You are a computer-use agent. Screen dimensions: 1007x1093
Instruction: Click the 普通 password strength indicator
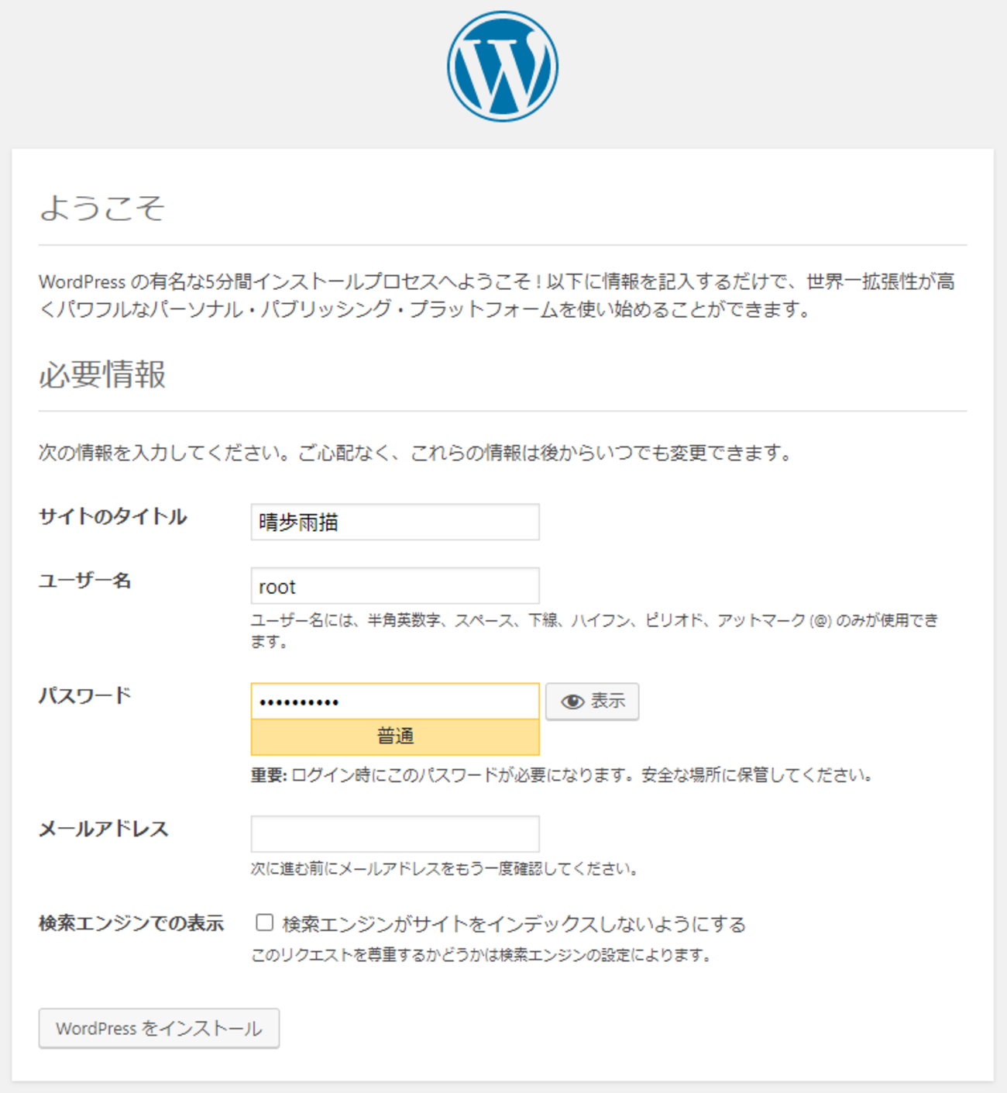tap(395, 736)
